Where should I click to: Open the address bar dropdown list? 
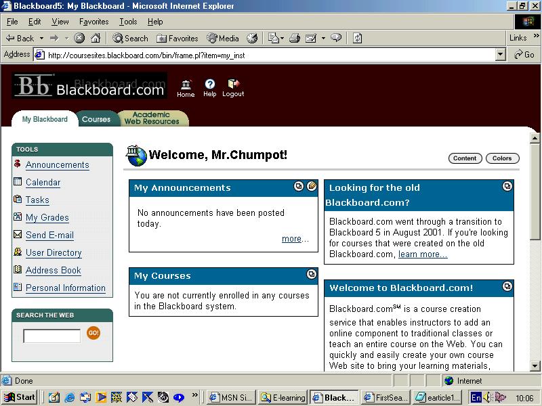(x=500, y=54)
